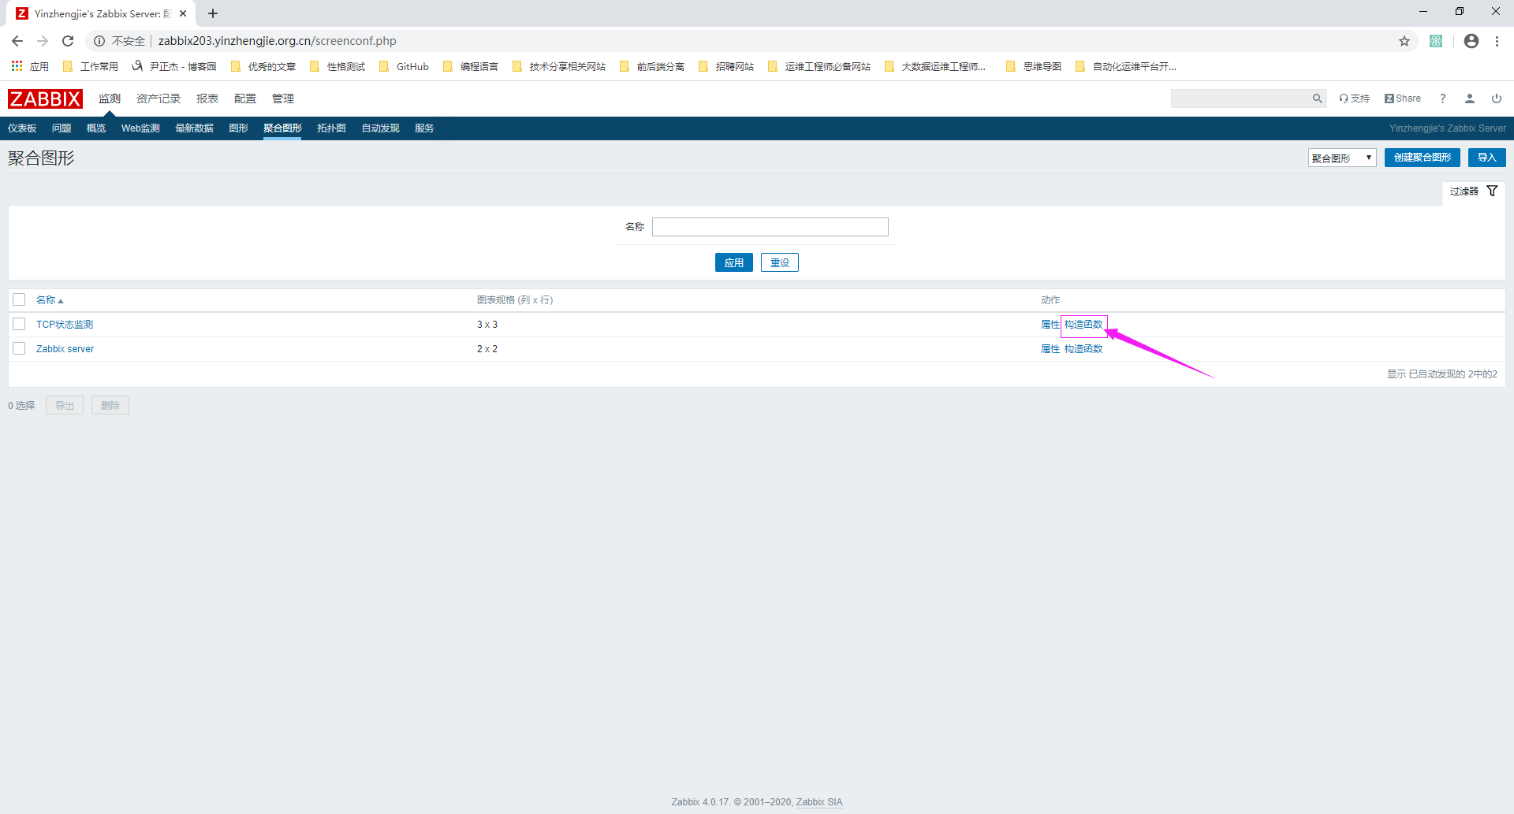Screen dimensions: 1514x814
Task: Open the user profile icon in Zabbix header
Action: click(1470, 98)
